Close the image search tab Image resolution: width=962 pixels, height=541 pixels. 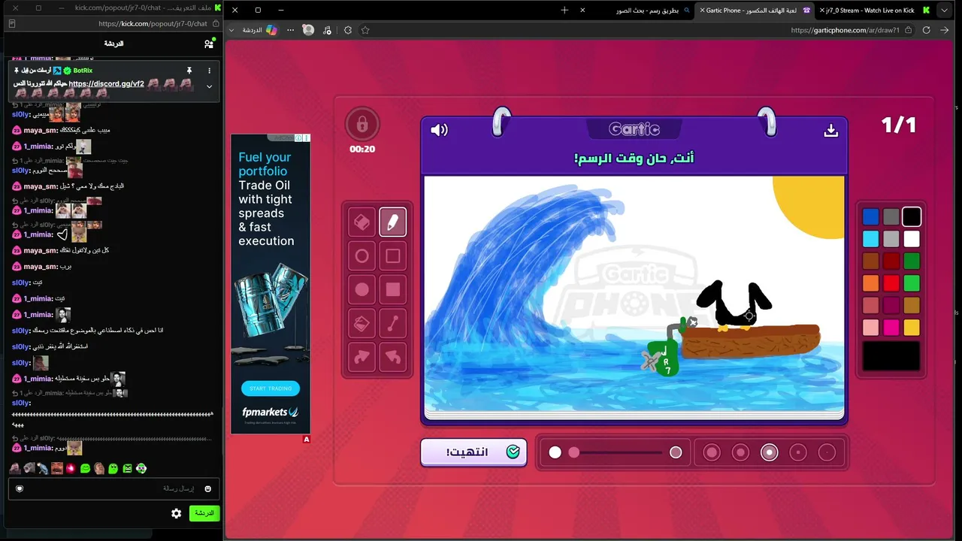click(x=582, y=10)
